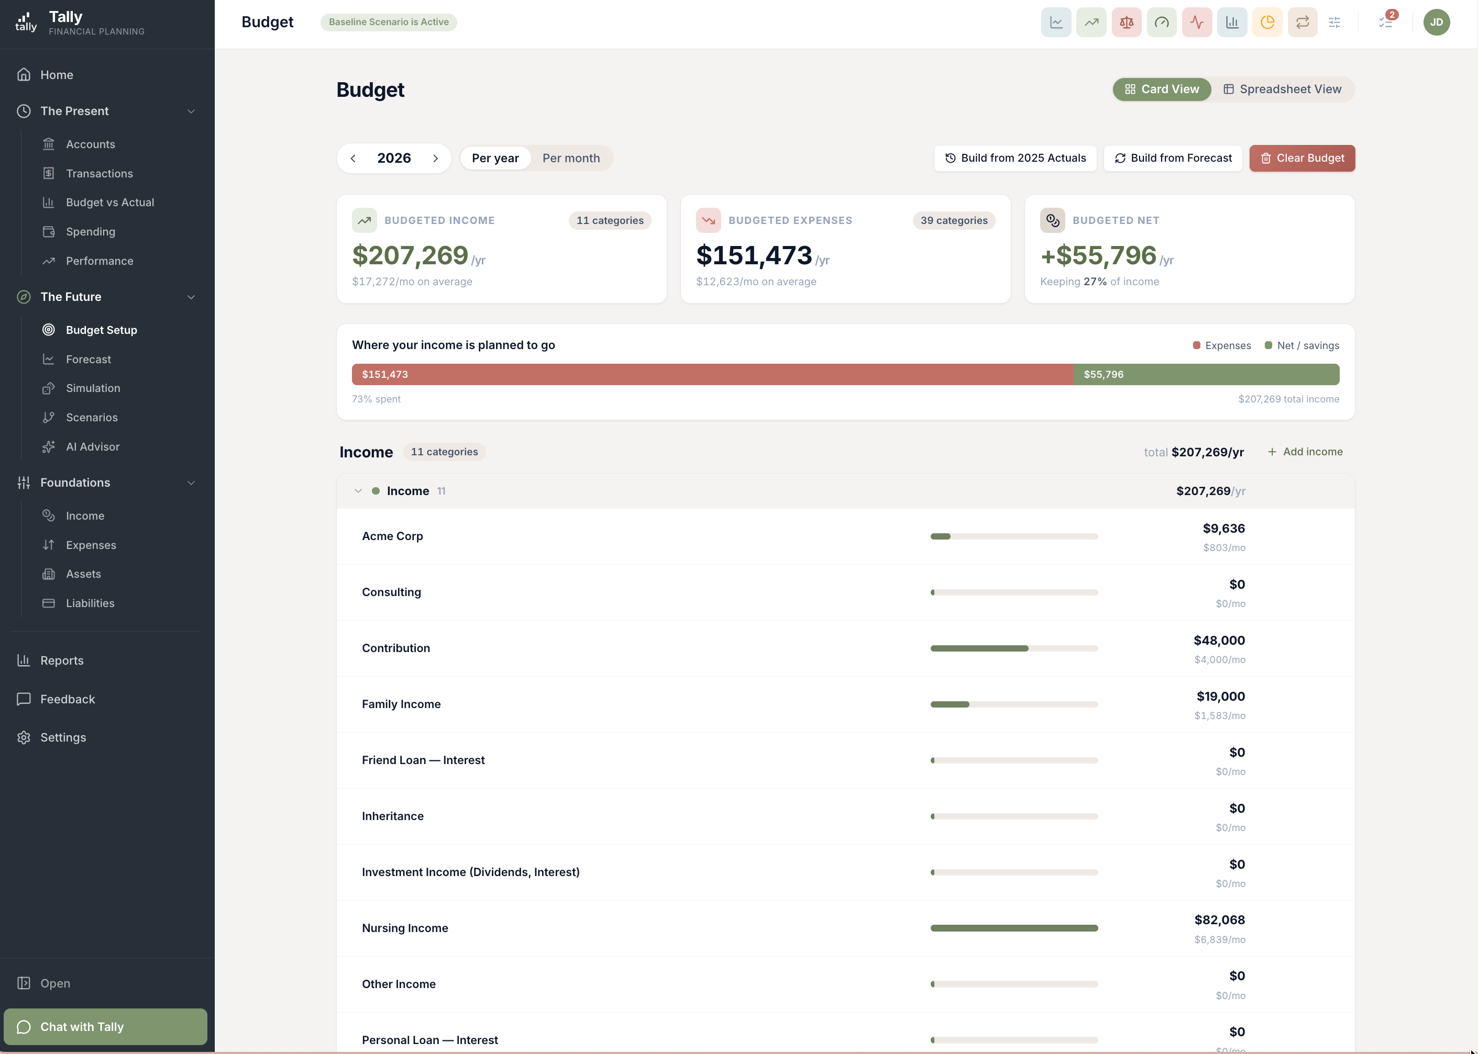Go to previous year from 2026
Image resolution: width=1478 pixels, height=1054 pixels.
[352, 159]
